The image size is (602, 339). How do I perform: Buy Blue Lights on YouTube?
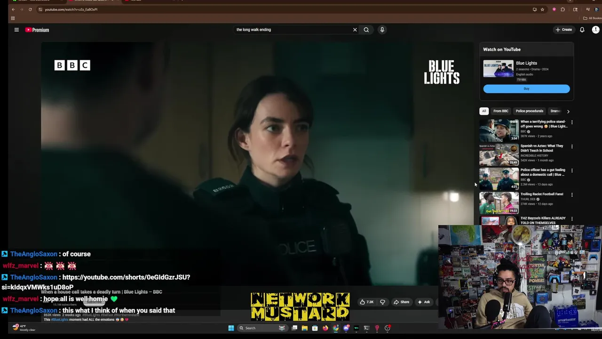[x=526, y=89]
